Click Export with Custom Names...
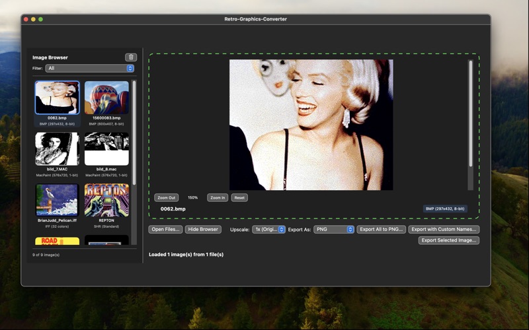 (444, 229)
